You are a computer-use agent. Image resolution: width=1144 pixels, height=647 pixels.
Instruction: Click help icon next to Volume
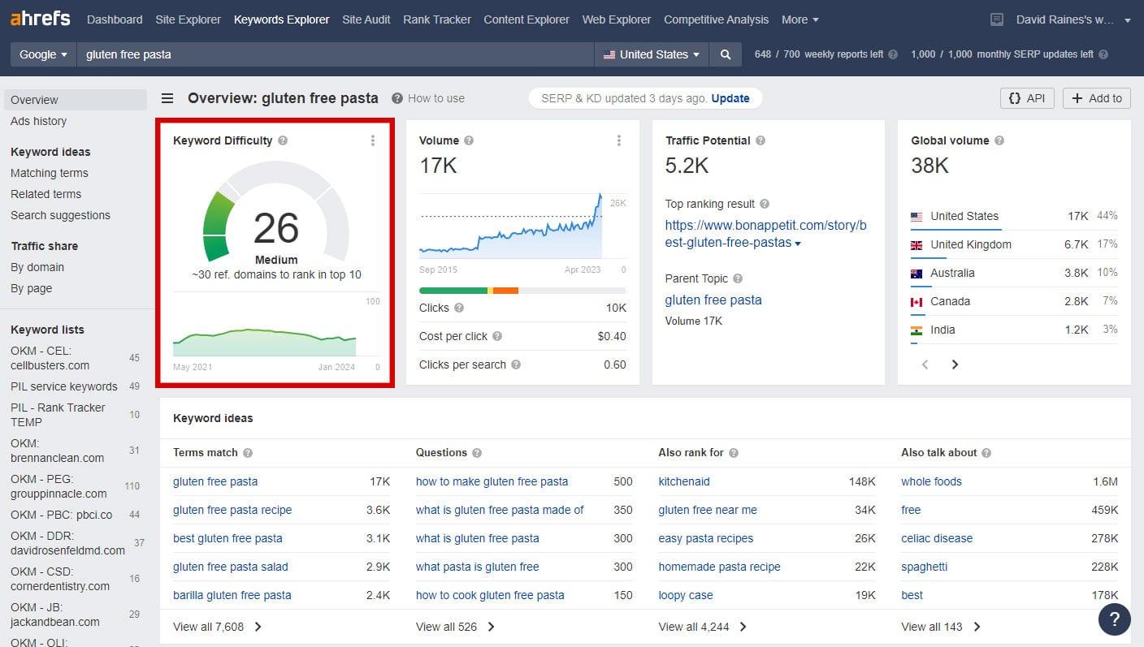coord(469,140)
